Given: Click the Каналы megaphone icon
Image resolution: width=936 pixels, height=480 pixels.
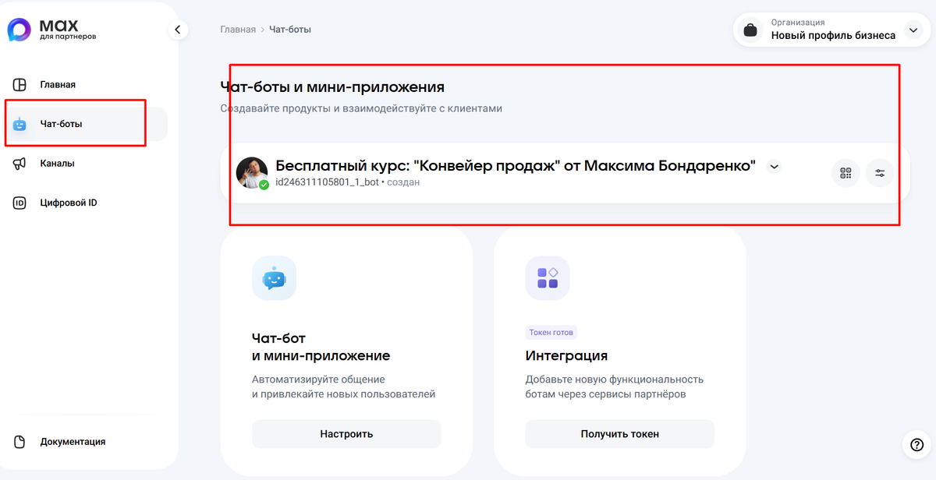Looking at the screenshot, I should 20,164.
